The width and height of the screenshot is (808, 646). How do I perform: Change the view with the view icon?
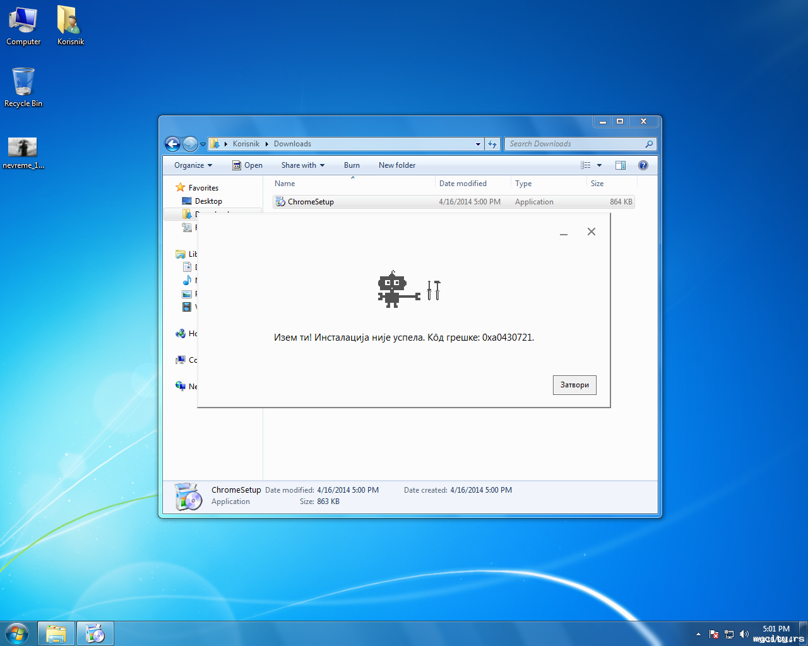point(586,165)
